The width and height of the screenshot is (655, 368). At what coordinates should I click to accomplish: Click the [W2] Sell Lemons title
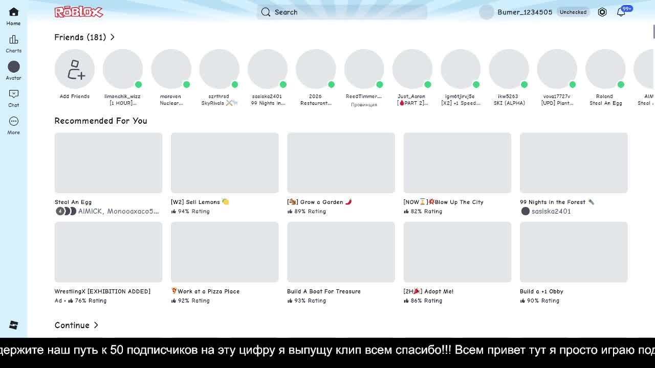coord(200,202)
